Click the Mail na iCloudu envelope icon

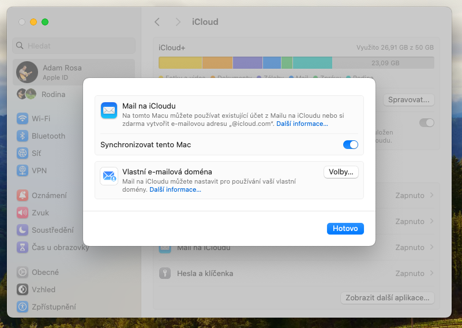[109, 110]
